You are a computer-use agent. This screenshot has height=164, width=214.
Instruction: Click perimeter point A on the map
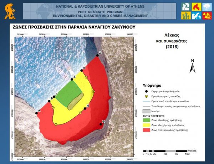[x=37, y=113]
